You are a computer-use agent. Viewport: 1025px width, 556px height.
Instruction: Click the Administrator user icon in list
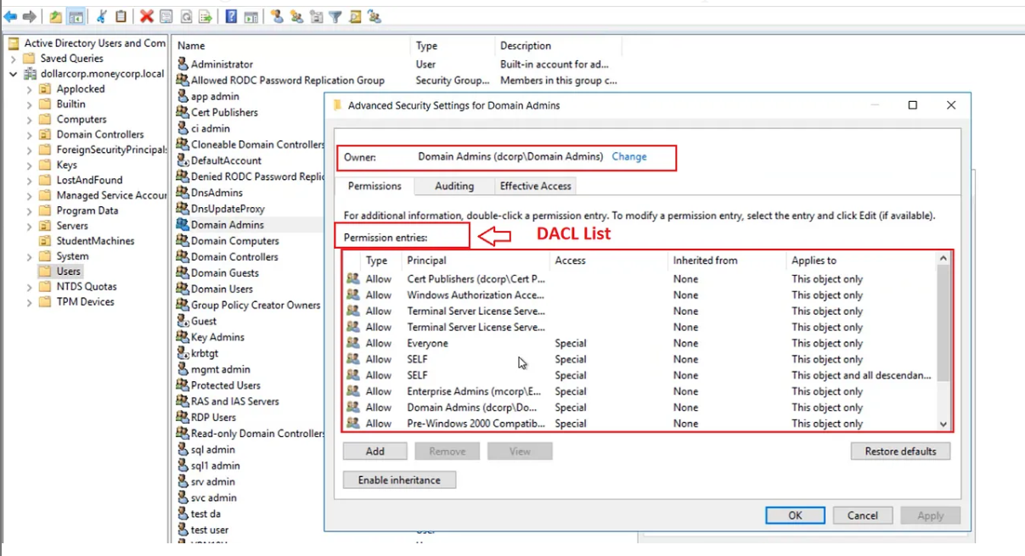[183, 64]
